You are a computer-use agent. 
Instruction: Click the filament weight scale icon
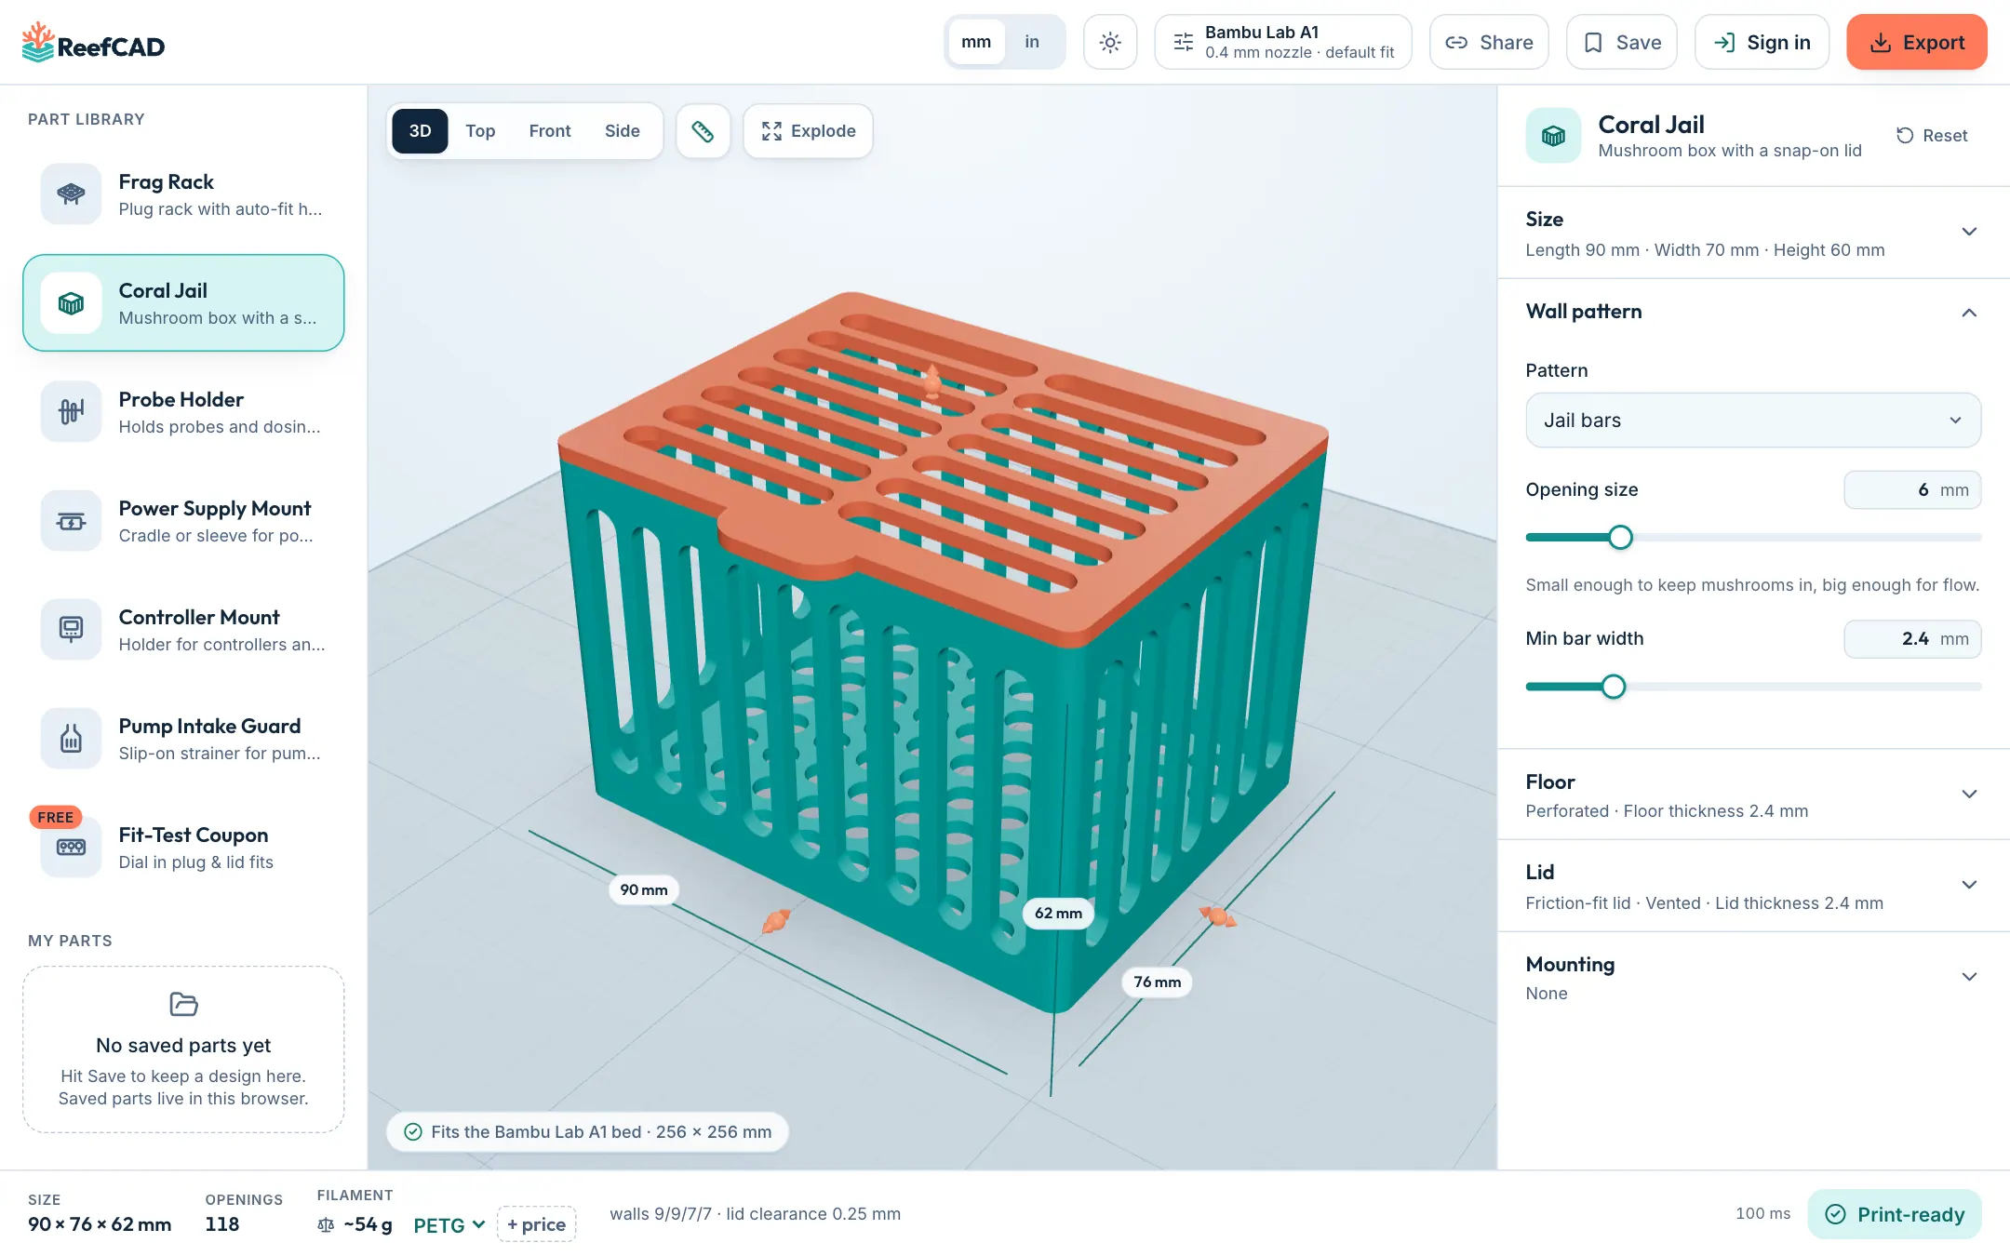(x=326, y=1224)
